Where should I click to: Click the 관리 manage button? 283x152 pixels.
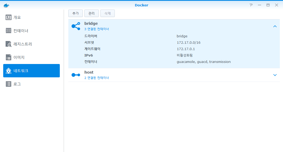[x=92, y=13]
